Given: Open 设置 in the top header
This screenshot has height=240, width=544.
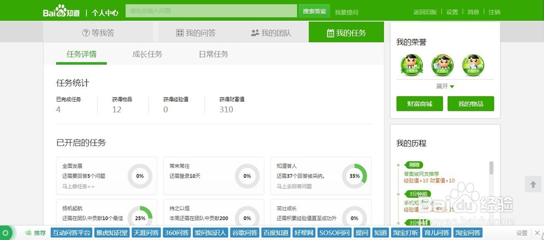Looking at the screenshot, I should (x=452, y=12).
